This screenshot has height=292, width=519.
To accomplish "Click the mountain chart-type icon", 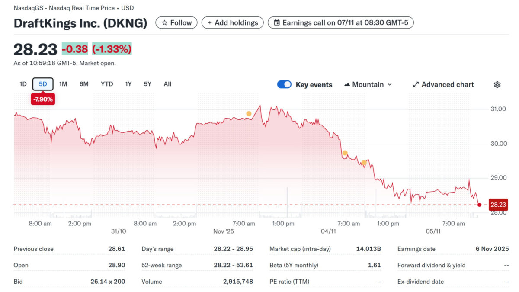I will click(346, 84).
